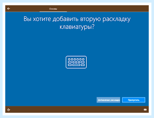Screen dimensions: 154x118
Task: Click the Добавление раскладки button
Action: pyautogui.click(x=108, y=100)
